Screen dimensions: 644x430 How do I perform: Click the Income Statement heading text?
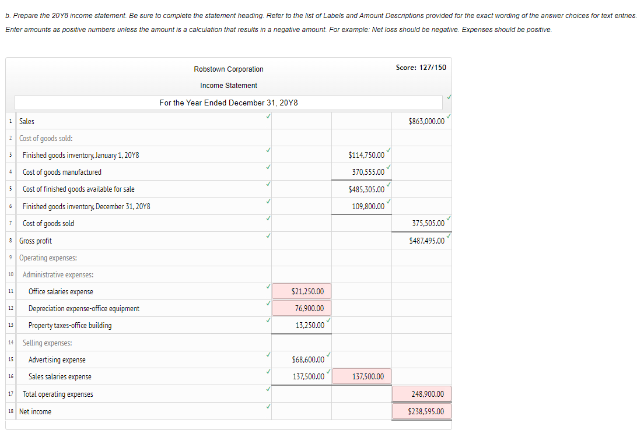coord(229,85)
